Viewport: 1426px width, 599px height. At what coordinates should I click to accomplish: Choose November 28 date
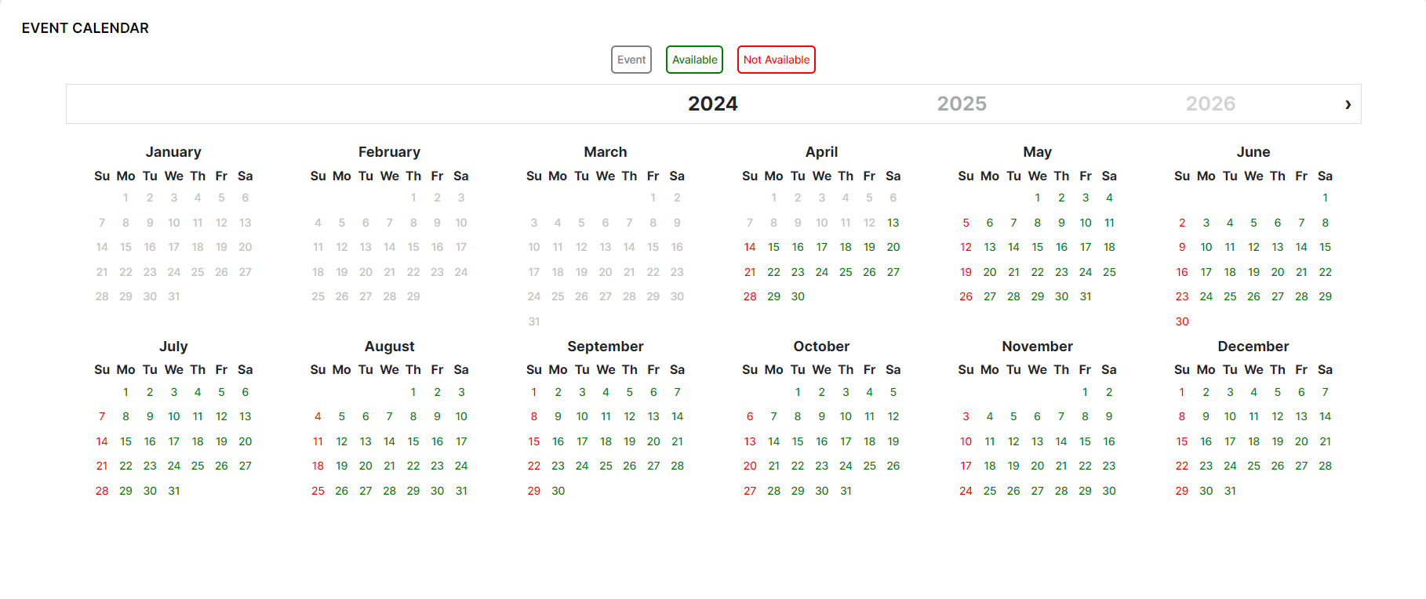(1061, 491)
